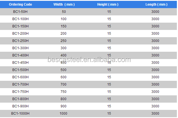Image resolution: width=178 pixels, height=118 pixels.
Task: Select the width value 150
Action: point(63,26)
